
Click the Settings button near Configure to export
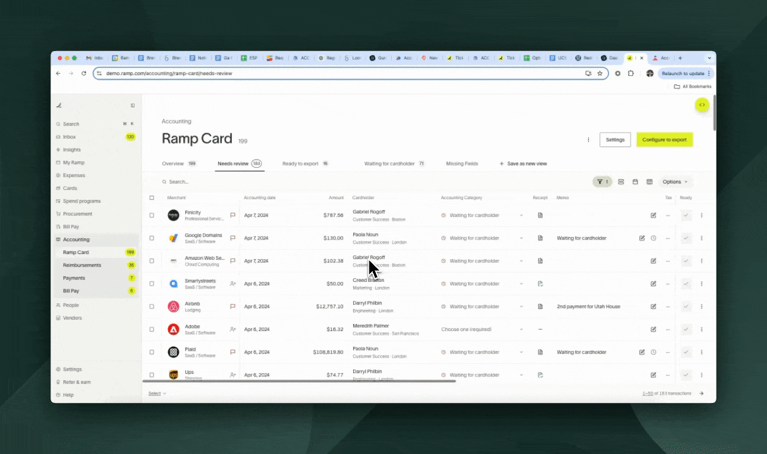pyautogui.click(x=615, y=139)
